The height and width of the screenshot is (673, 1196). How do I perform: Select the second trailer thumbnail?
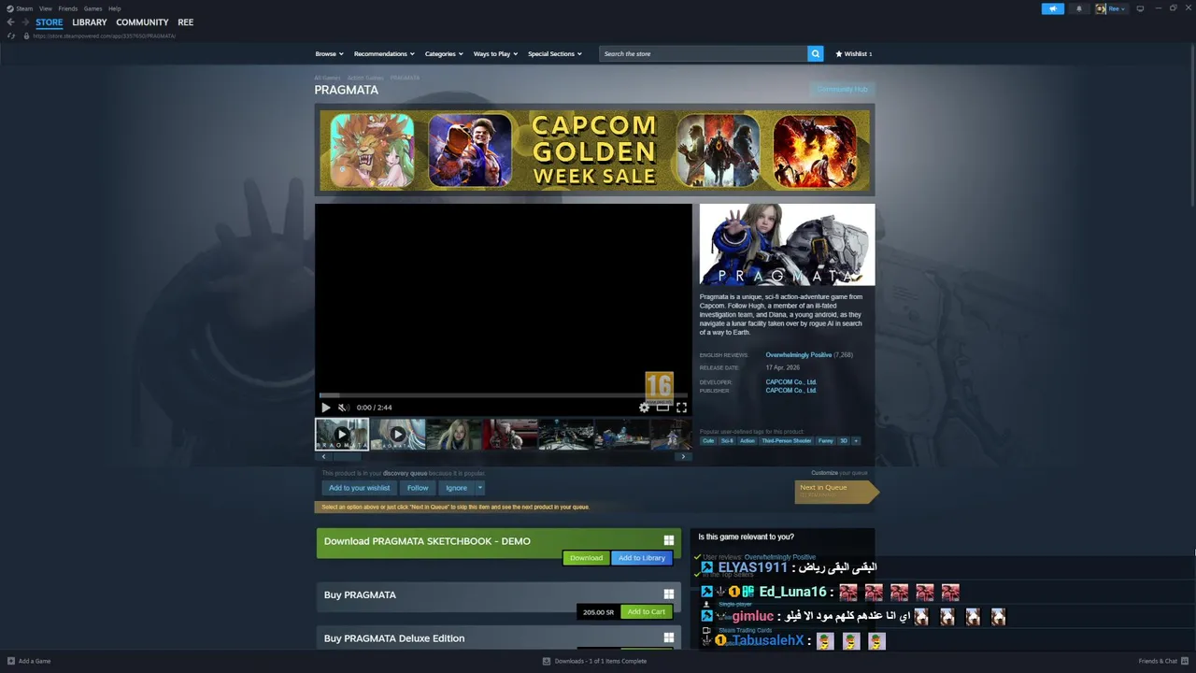(398, 435)
